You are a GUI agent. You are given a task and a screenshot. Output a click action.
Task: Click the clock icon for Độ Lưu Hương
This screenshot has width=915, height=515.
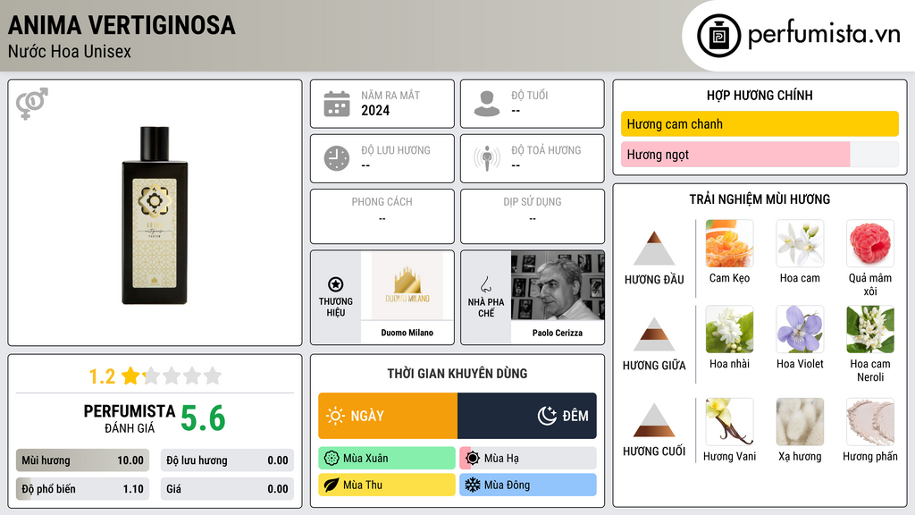tap(337, 158)
